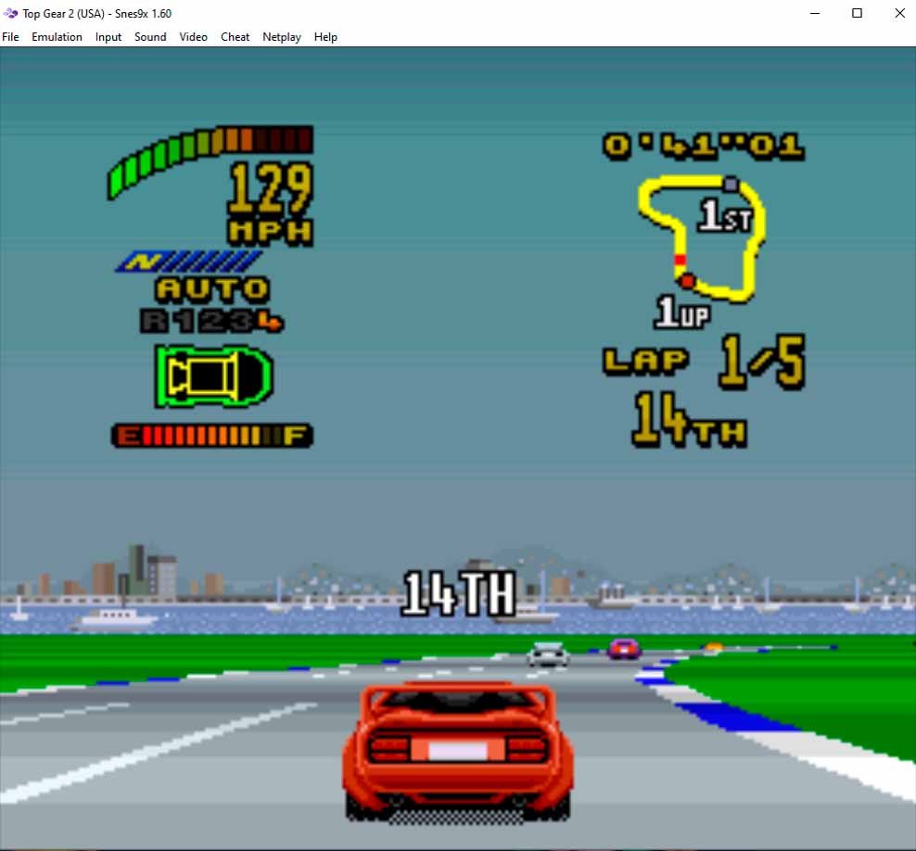Click the Snes9x logo in the title bar
The height and width of the screenshot is (851, 916).
tap(9, 13)
